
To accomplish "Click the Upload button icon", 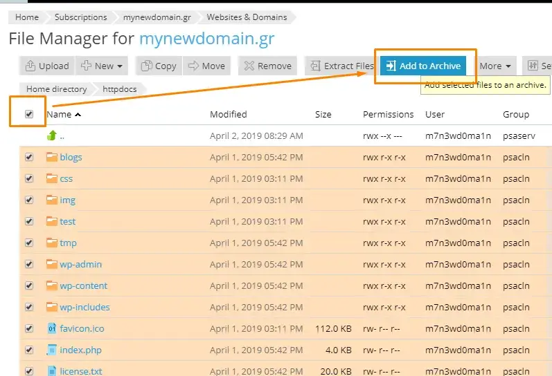I will click(30, 66).
